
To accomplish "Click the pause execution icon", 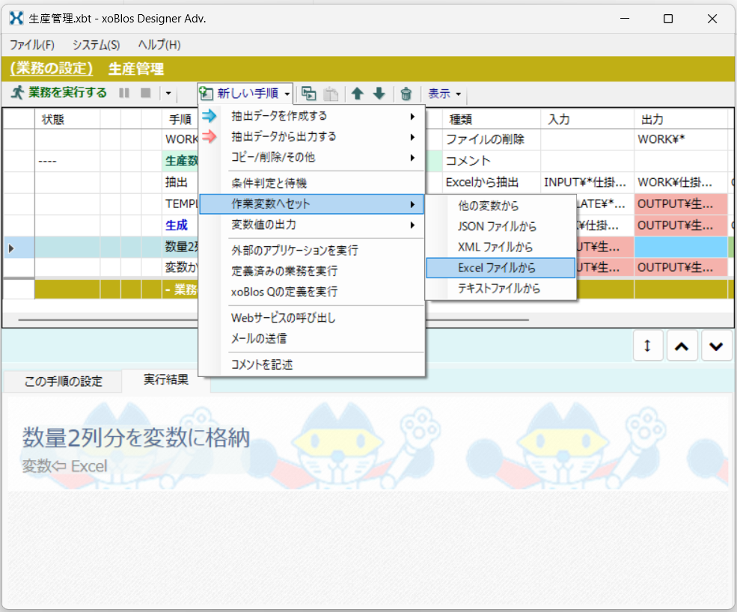I will tap(124, 93).
